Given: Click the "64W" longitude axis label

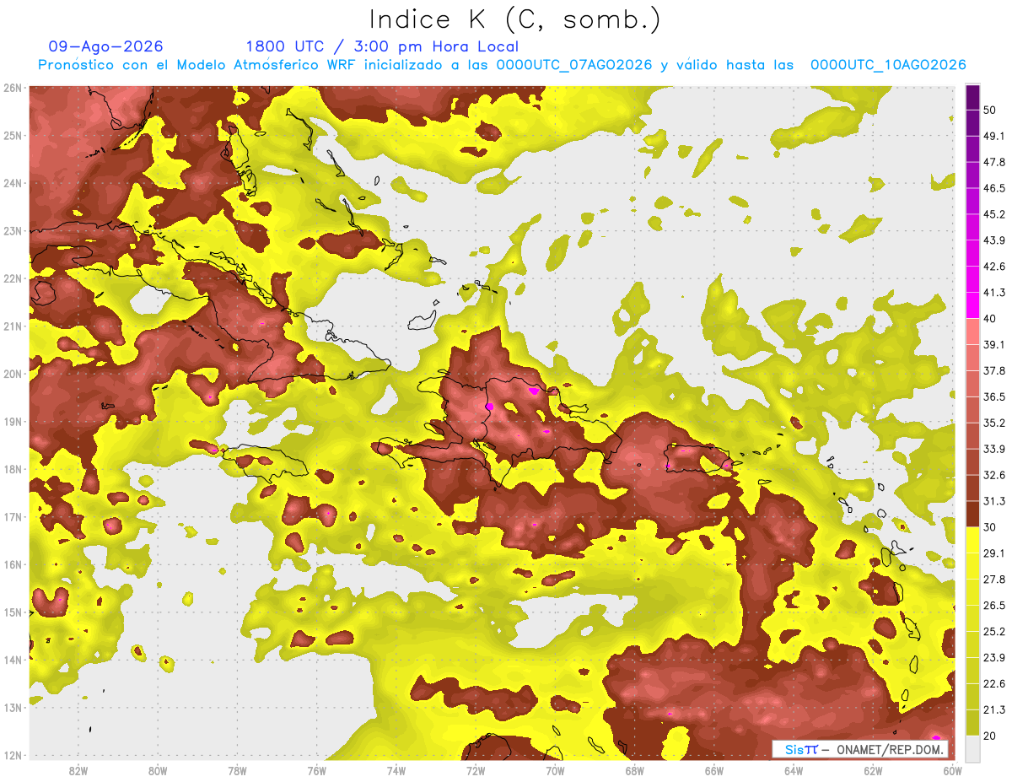Looking at the screenshot, I should pyautogui.click(x=794, y=770).
